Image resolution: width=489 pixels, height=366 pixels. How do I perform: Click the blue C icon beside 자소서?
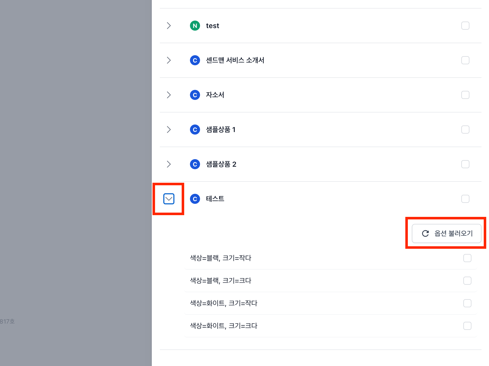point(195,95)
